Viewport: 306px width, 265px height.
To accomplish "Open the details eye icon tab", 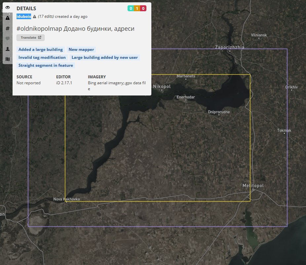I will click(8, 8).
